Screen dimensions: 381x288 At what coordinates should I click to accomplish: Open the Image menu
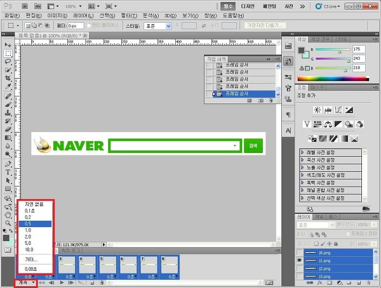pyautogui.click(x=57, y=16)
